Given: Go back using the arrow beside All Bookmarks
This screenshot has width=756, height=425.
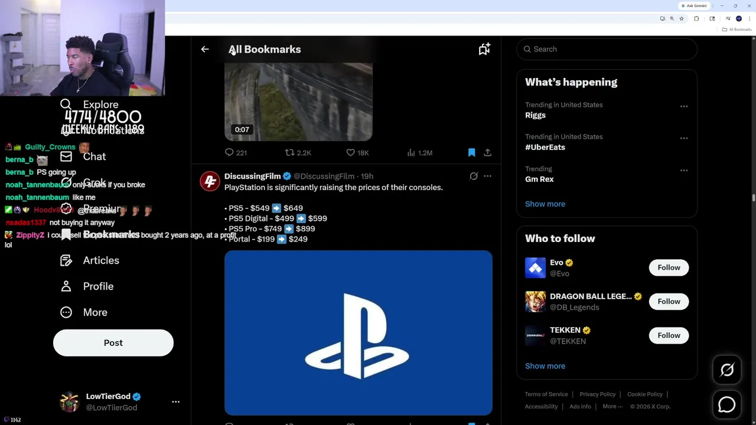Looking at the screenshot, I should pos(205,50).
